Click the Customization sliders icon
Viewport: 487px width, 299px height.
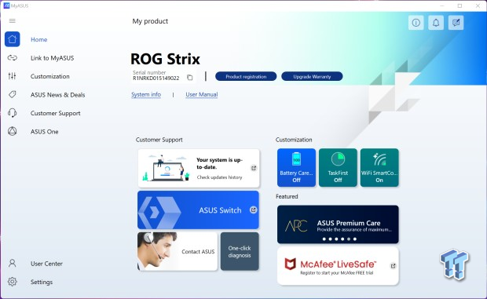(12, 76)
